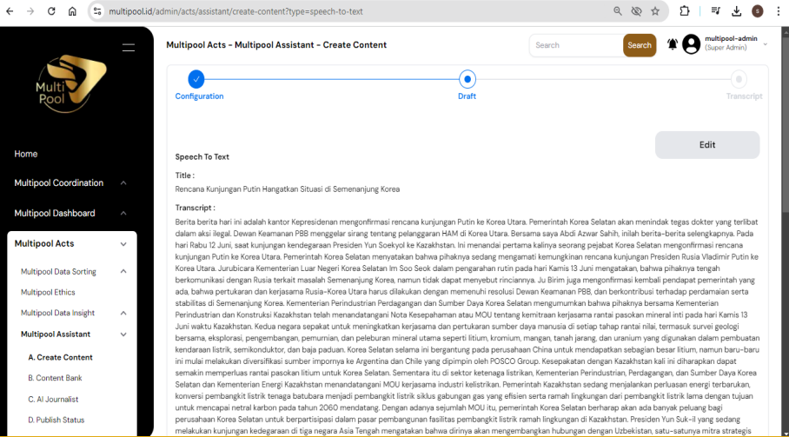Bookmark this page with the star icon

[655, 11]
